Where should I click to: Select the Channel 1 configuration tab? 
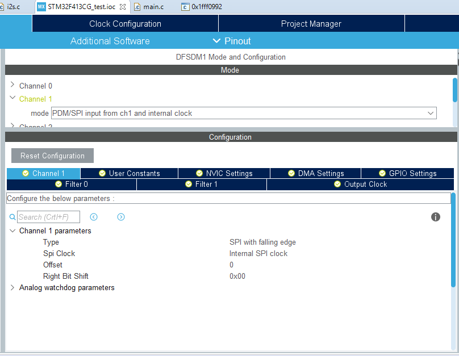(43, 174)
